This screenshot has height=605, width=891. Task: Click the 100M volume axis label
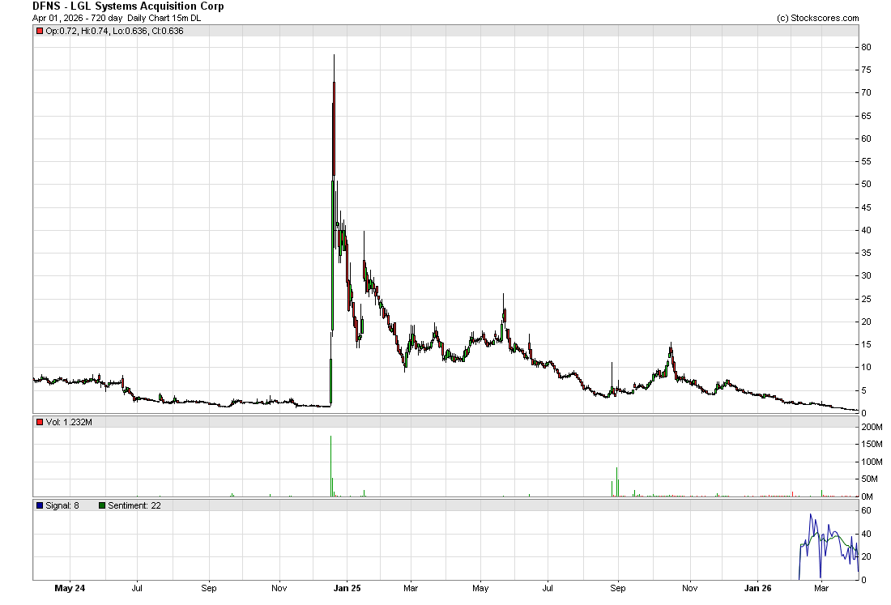tap(872, 462)
